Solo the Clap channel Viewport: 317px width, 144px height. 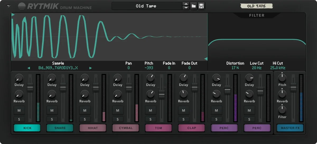point(184,119)
